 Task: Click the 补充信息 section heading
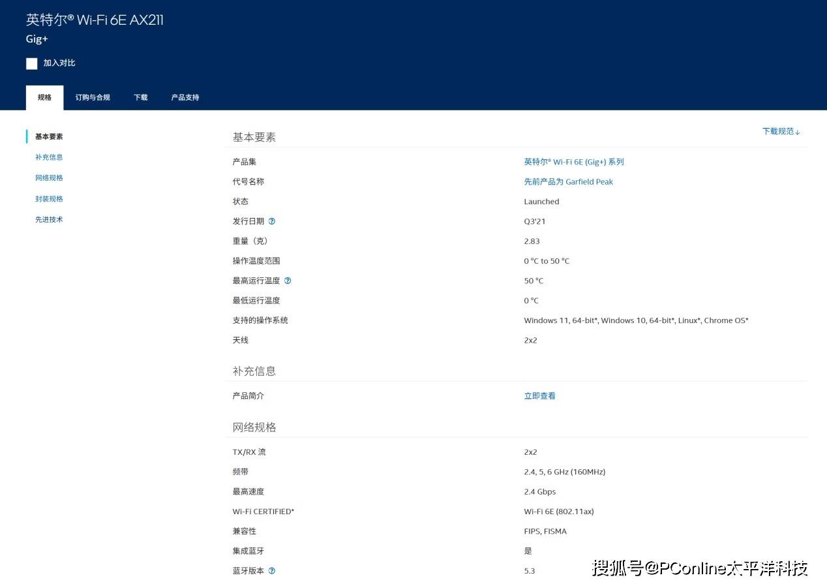click(x=254, y=371)
